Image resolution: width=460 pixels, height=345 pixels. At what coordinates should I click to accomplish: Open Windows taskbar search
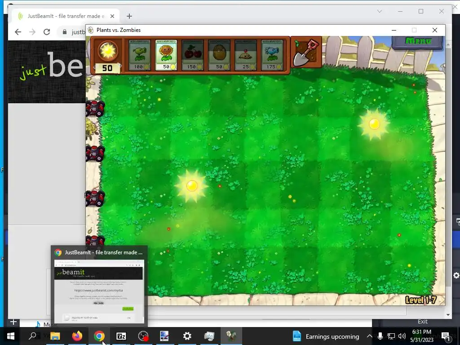[33, 336]
